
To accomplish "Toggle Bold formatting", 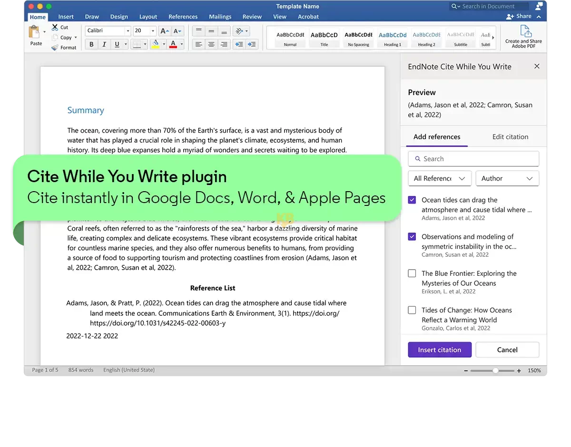I will (x=91, y=44).
